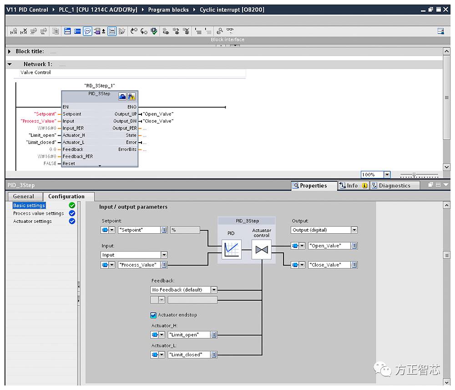The width and height of the screenshot is (455, 390).
Task: Click the delete network toolbar icon
Action: pos(24,31)
